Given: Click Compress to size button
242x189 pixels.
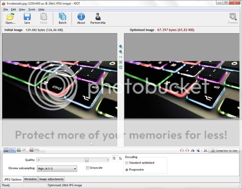Looking at the screenshot, I should tap(224, 150).
